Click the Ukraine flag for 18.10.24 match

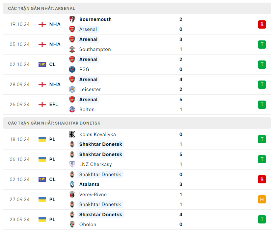pos(42,139)
